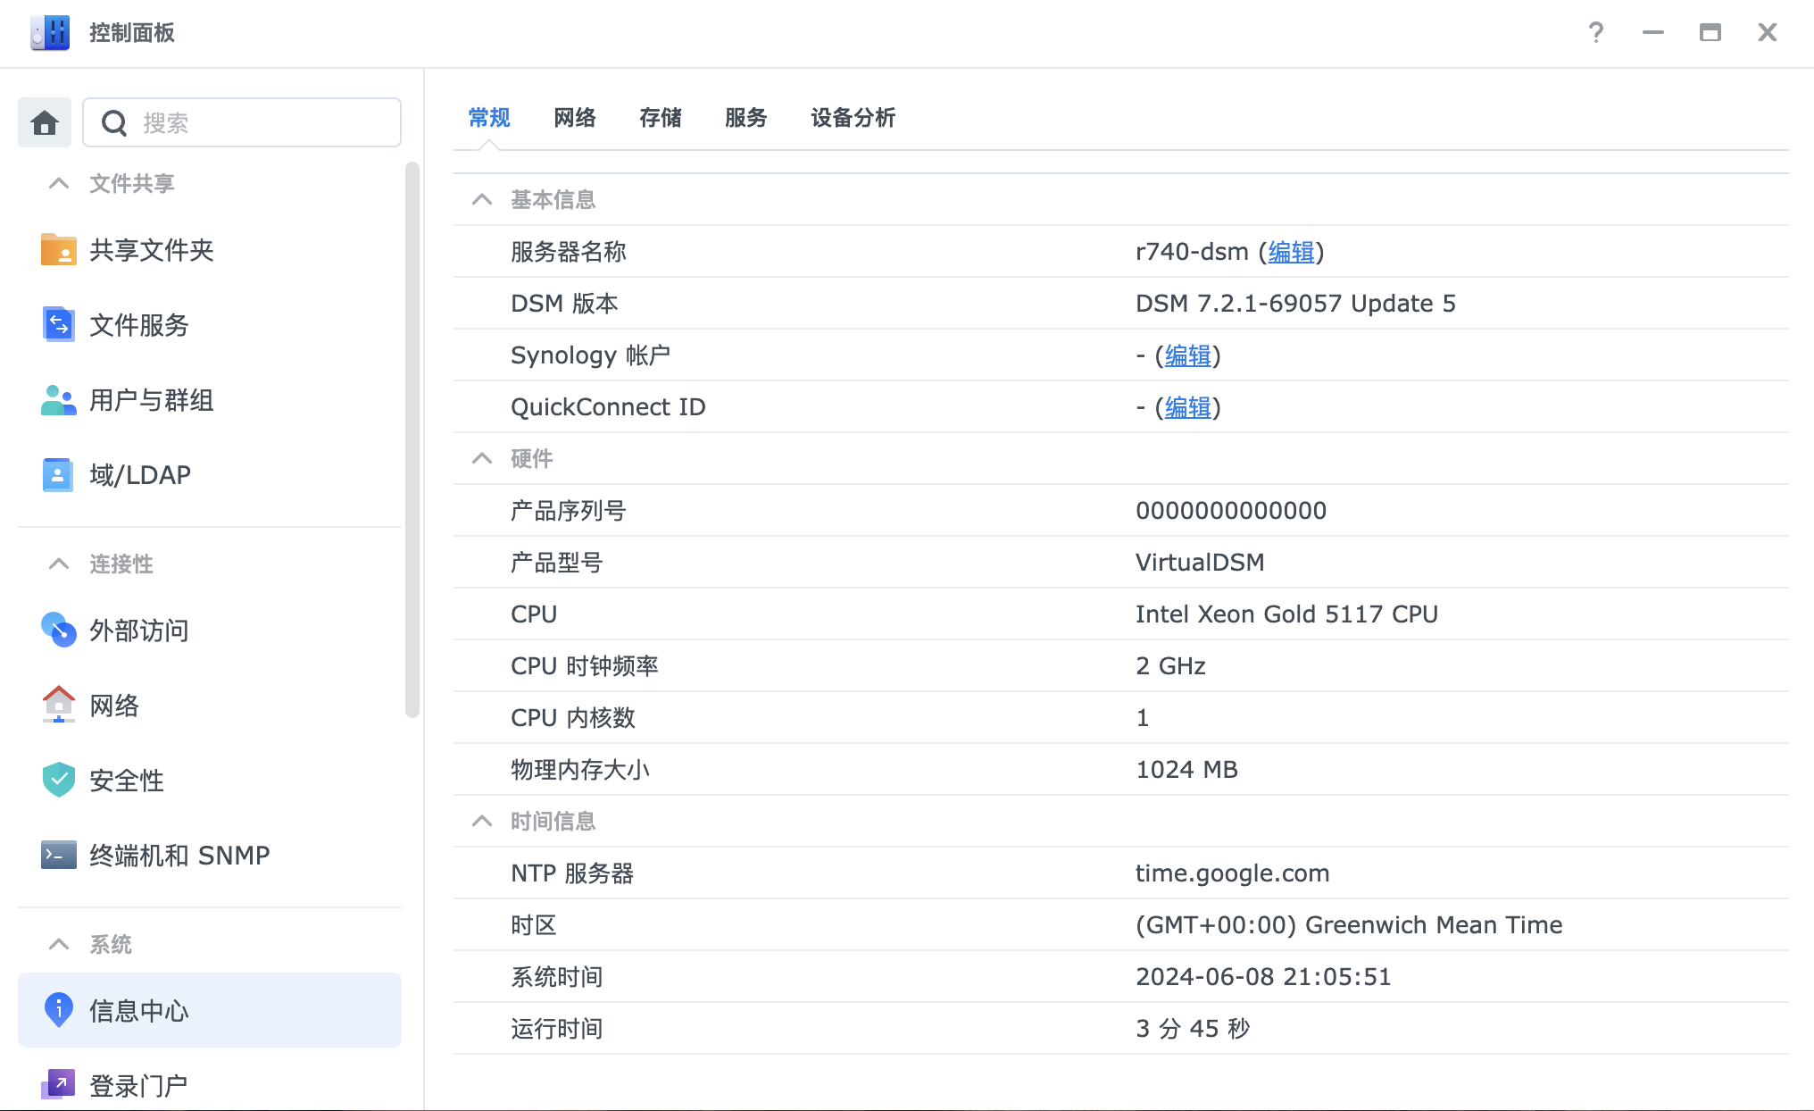Collapse the 文件共享 sidebar group
1814x1111 pixels.
pos(59,184)
